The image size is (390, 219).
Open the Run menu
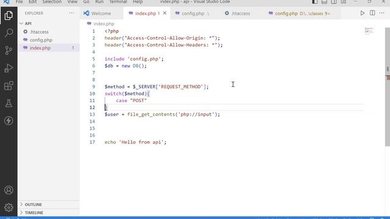click(x=99, y=2)
